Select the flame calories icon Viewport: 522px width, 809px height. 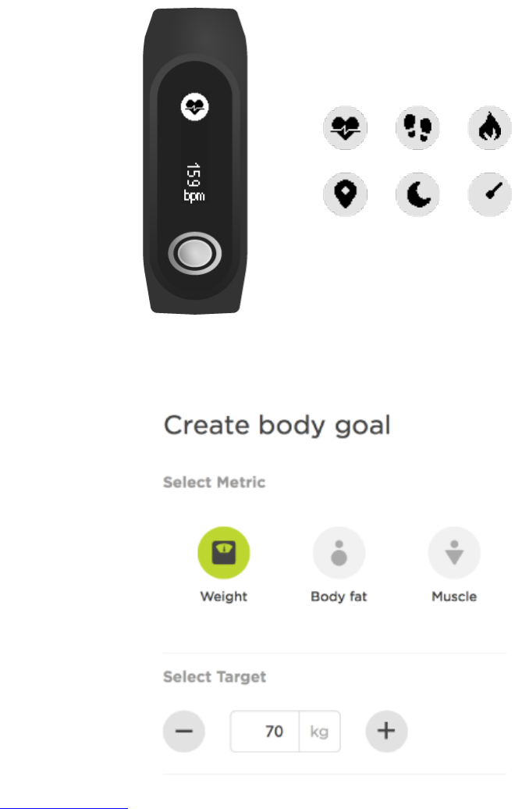coord(489,127)
